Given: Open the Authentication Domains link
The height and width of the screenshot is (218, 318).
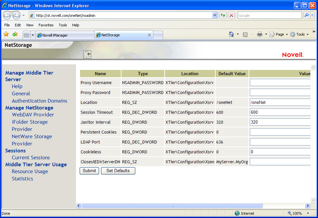Looking at the screenshot, I should [x=40, y=101].
